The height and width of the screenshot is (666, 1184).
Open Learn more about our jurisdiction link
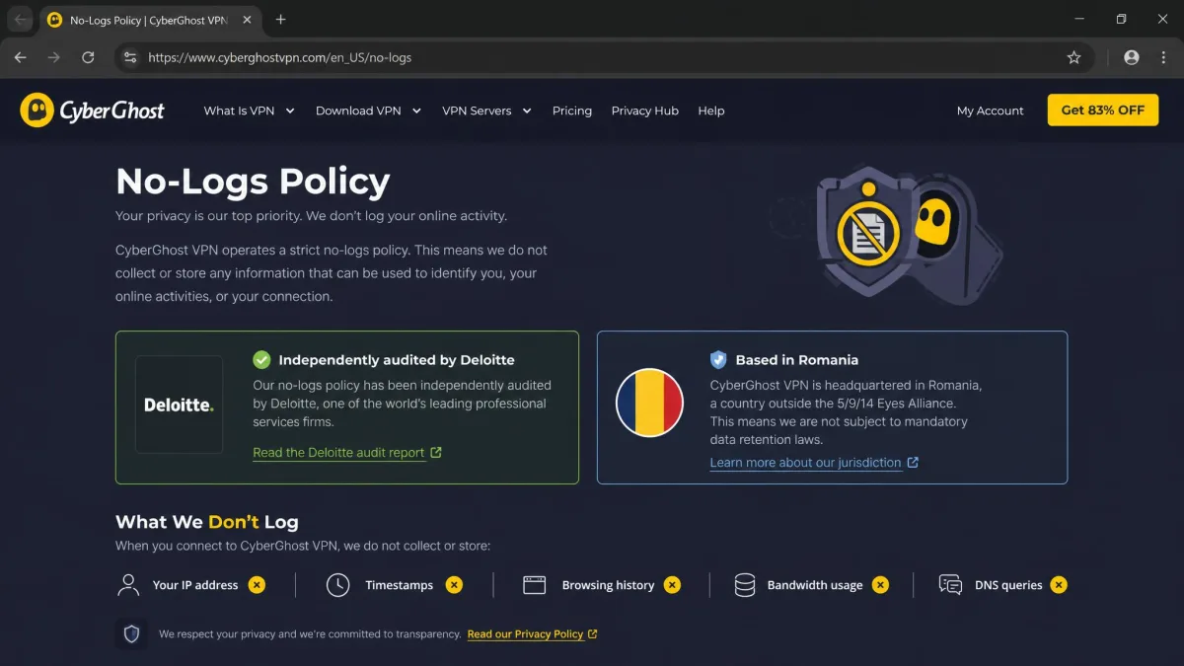click(806, 463)
